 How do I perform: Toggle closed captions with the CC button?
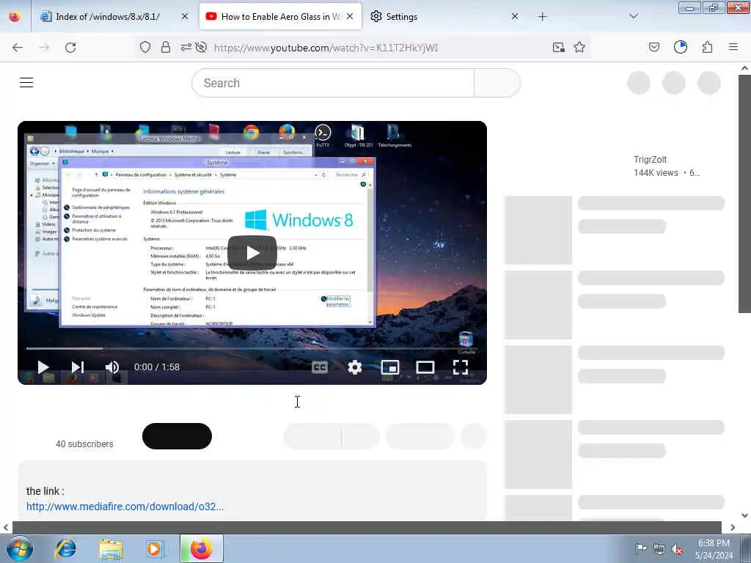(320, 367)
